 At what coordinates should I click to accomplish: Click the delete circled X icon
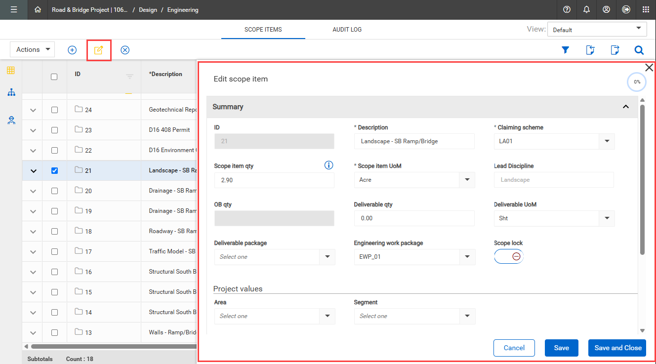point(125,50)
